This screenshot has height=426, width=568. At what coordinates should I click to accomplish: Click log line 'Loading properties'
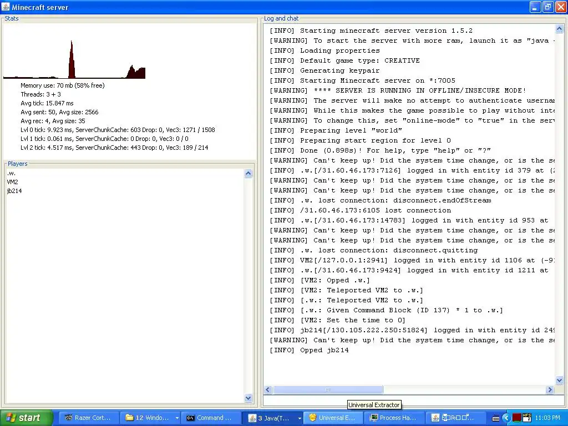324,50
